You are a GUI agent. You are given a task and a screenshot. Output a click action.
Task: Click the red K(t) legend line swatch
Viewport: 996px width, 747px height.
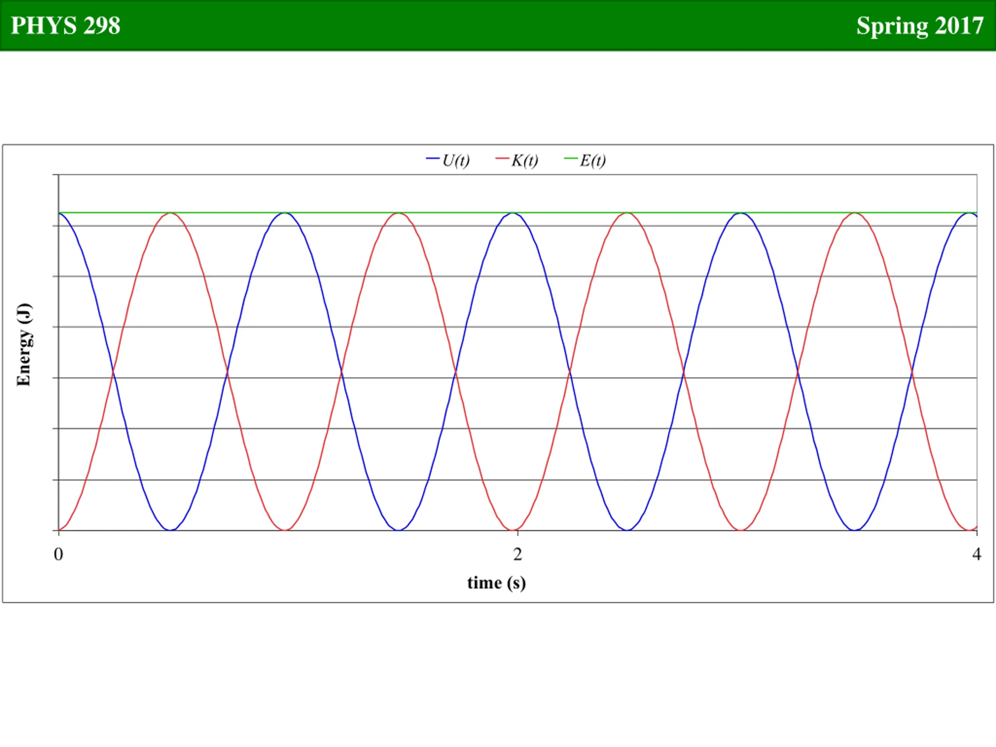(502, 158)
